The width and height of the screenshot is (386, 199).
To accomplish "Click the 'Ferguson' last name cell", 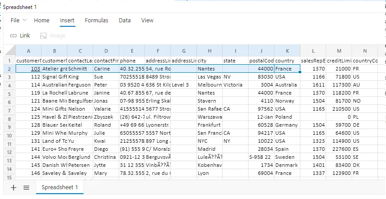I will (80, 85).
